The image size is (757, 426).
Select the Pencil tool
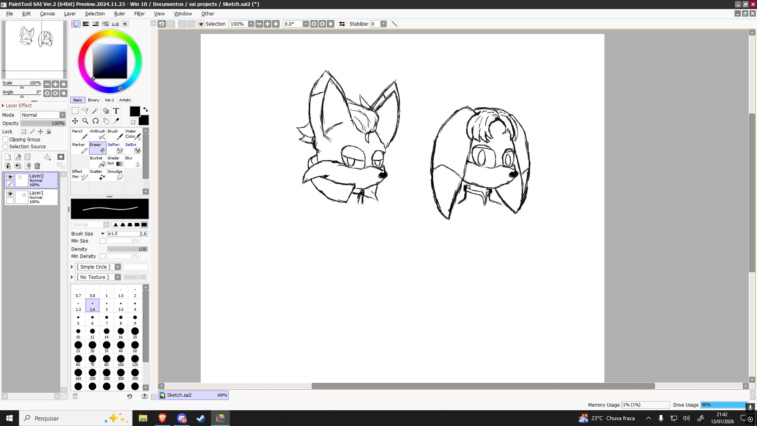pyautogui.click(x=80, y=135)
